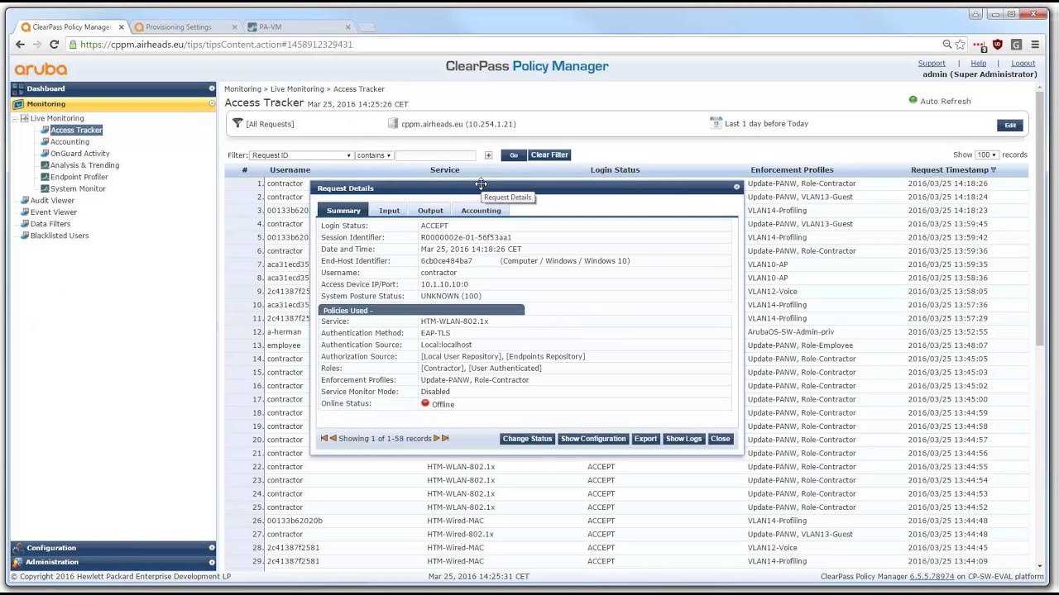Screen dimensions: 1059x595
Task: Click the calendar icon for date range
Action: (x=716, y=122)
